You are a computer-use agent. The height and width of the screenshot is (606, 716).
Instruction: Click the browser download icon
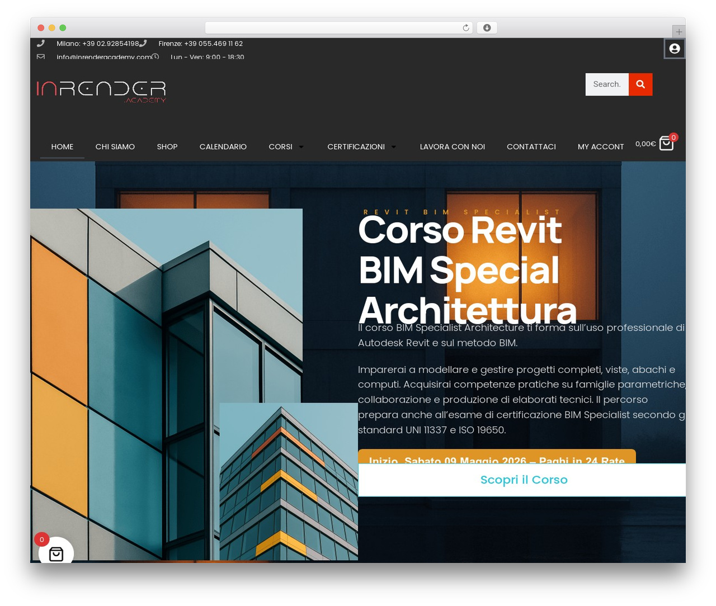coord(487,28)
